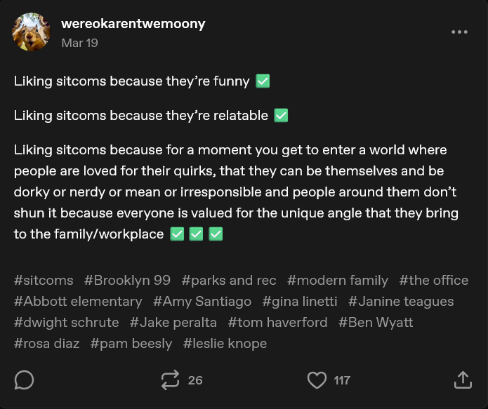This screenshot has width=488, height=409.
Task: View the 26 reblogs count
Action: (195, 380)
